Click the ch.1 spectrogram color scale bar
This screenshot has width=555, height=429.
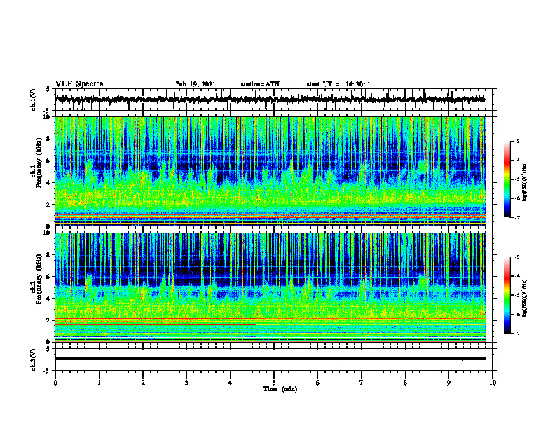pyautogui.click(x=507, y=179)
